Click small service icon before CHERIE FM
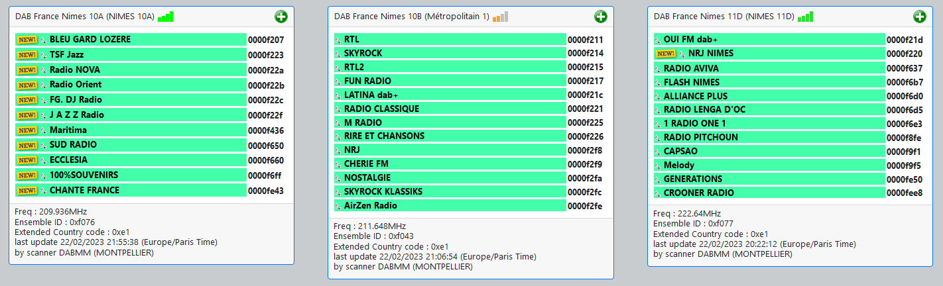The width and height of the screenshot is (943, 286). point(339,164)
